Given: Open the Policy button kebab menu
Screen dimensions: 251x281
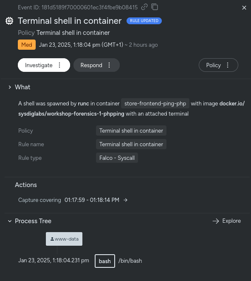Looking at the screenshot, I should (228, 65).
